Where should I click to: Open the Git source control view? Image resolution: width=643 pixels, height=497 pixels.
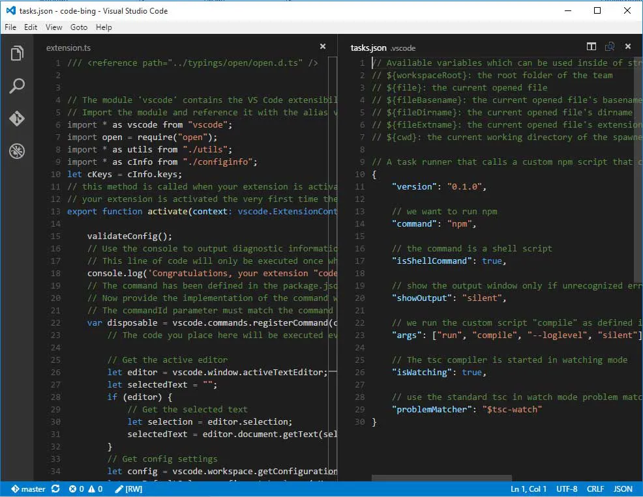click(17, 119)
